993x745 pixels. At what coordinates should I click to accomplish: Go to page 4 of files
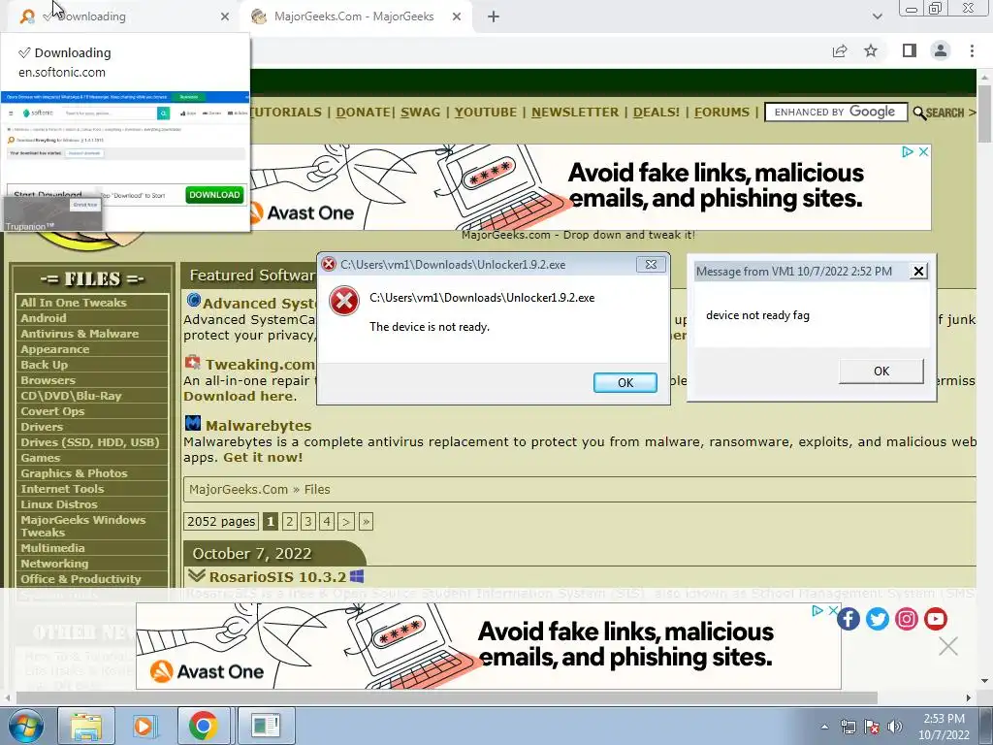click(x=326, y=521)
